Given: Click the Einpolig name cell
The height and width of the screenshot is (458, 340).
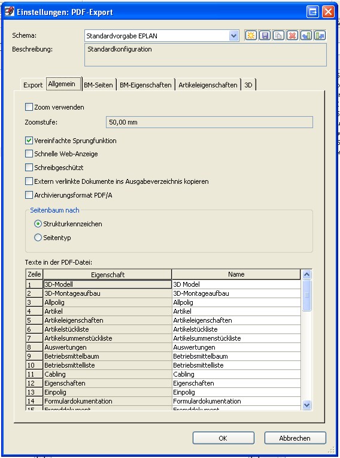Looking at the screenshot, I should click(236, 392).
